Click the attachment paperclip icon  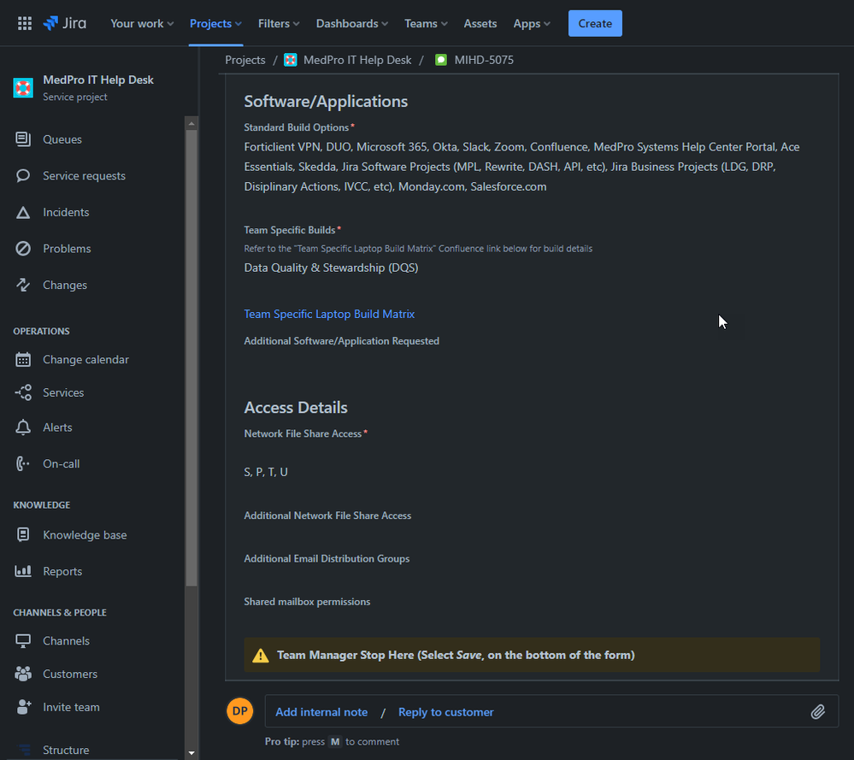pos(817,711)
